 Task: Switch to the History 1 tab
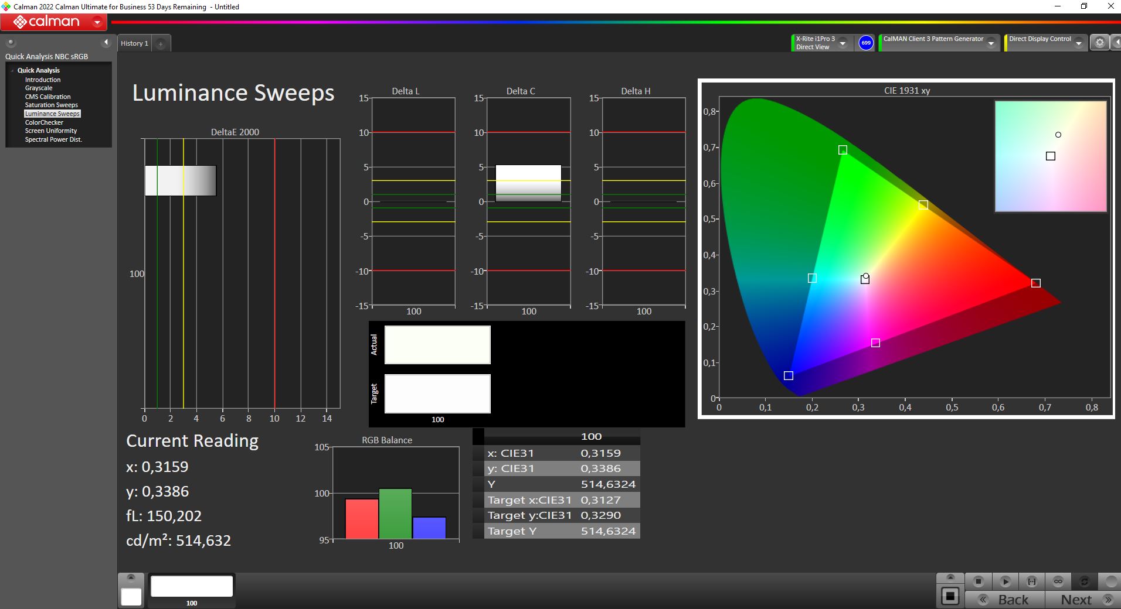[x=134, y=44]
